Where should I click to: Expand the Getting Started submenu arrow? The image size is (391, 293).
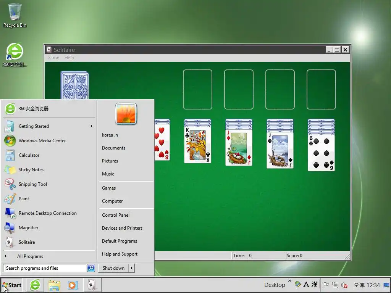click(x=92, y=126)
